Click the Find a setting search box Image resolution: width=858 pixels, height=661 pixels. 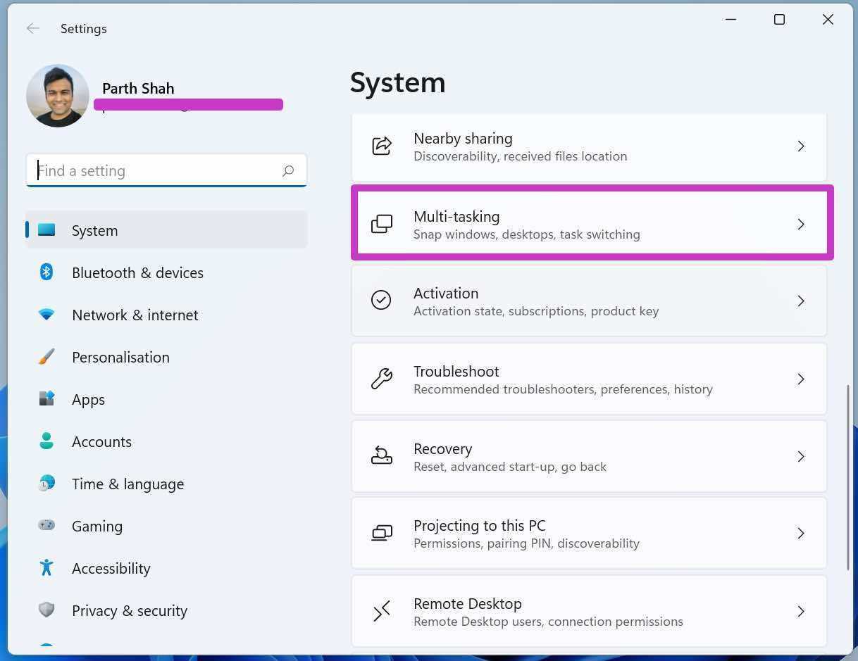158,170
